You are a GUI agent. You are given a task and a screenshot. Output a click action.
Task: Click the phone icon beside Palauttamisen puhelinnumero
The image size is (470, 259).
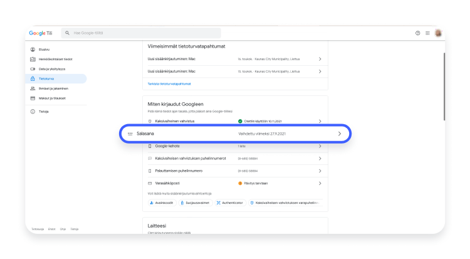pos(150,171)
